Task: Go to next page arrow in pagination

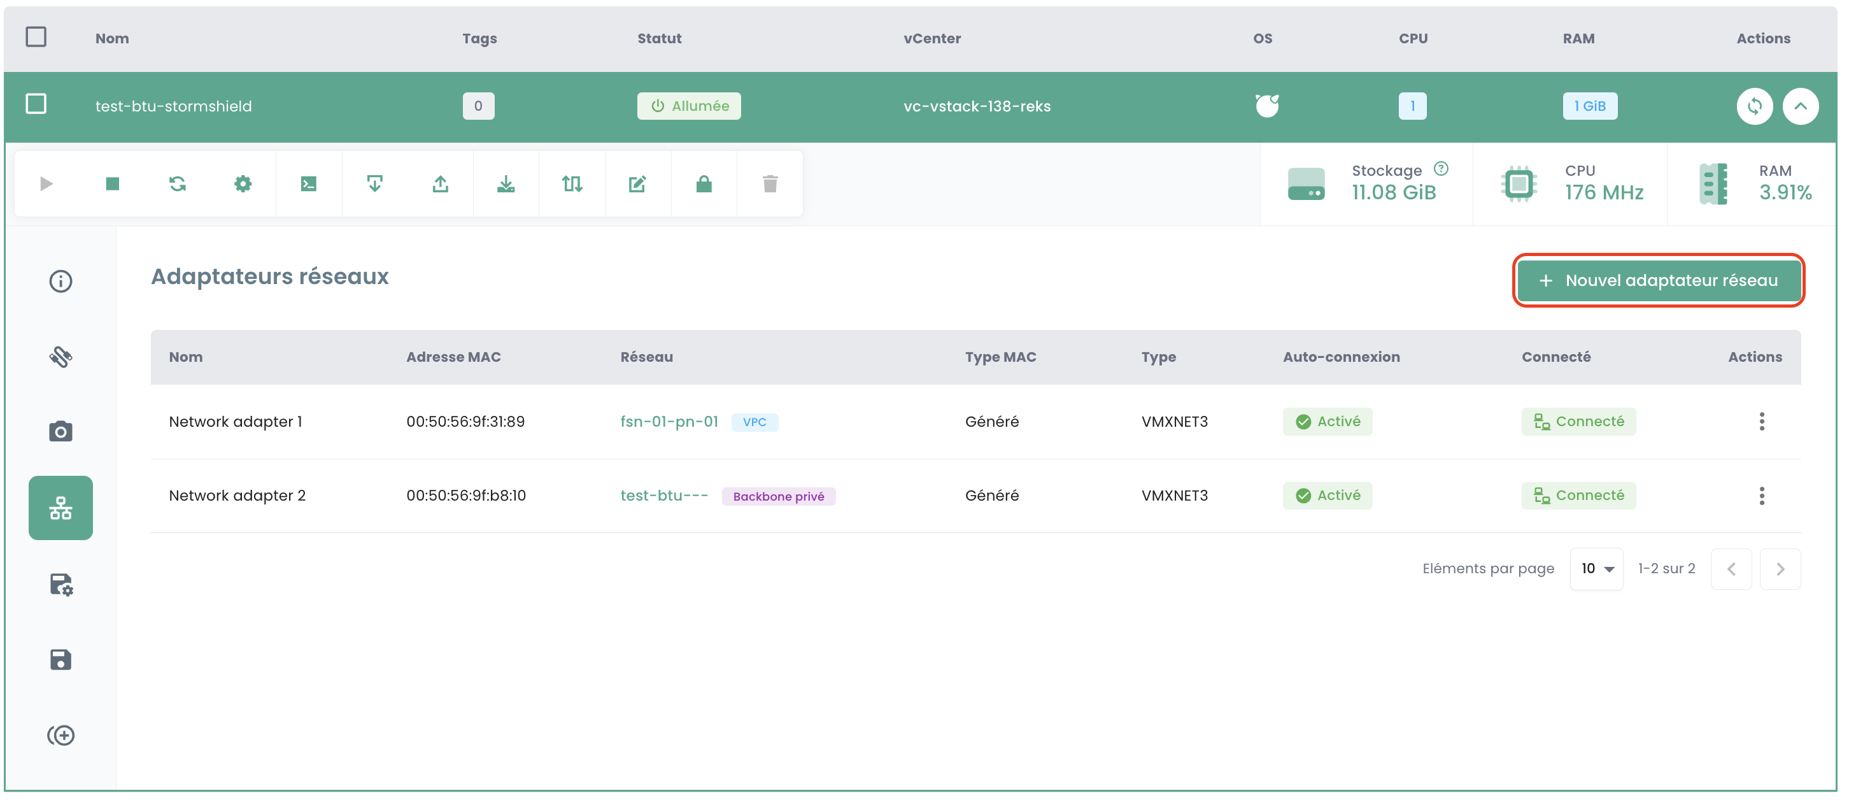Action: [x=1780, y=569]
